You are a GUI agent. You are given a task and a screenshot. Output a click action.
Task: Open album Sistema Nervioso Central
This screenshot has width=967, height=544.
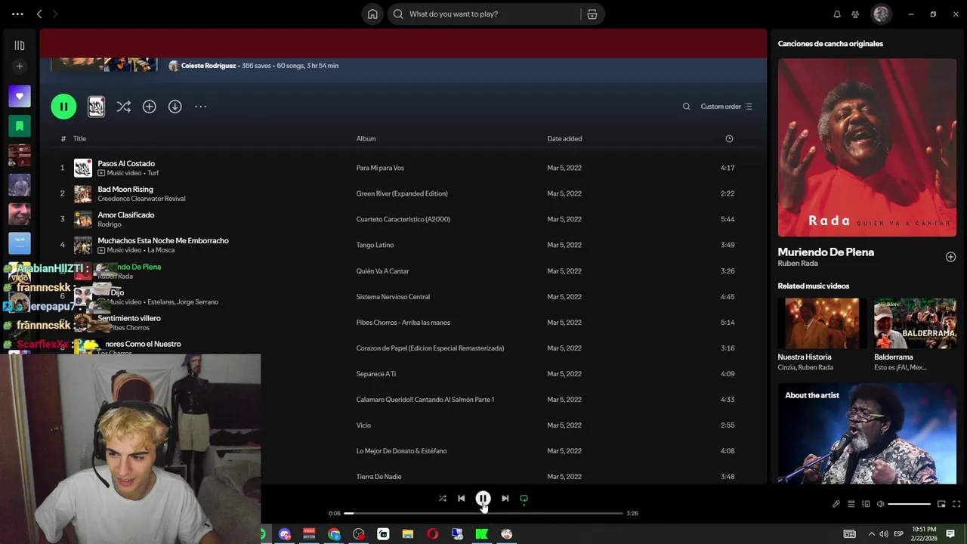393,297
